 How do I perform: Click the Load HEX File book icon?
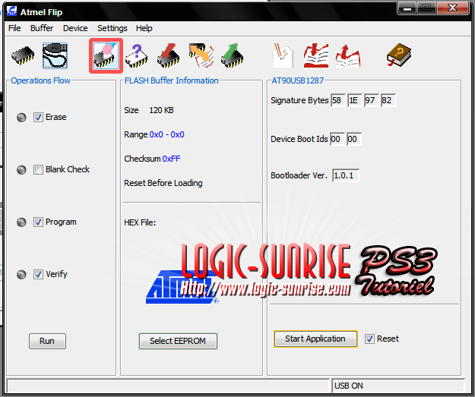click(x=316, y=55)
